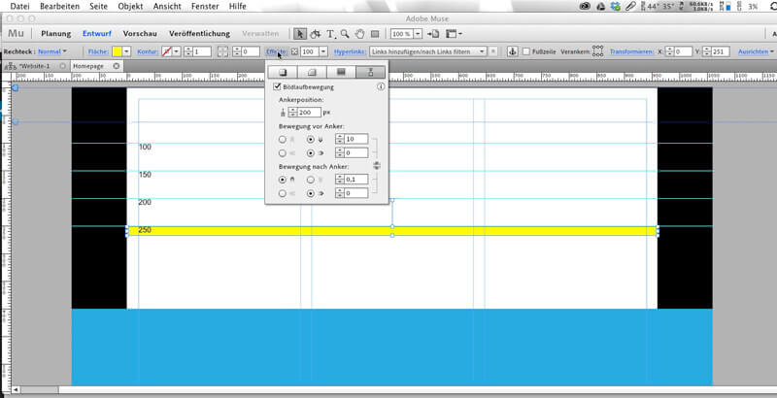Click the Google Drive menu bar icon
The width and height of the screenshot is (777, 398).
point(600,7)
